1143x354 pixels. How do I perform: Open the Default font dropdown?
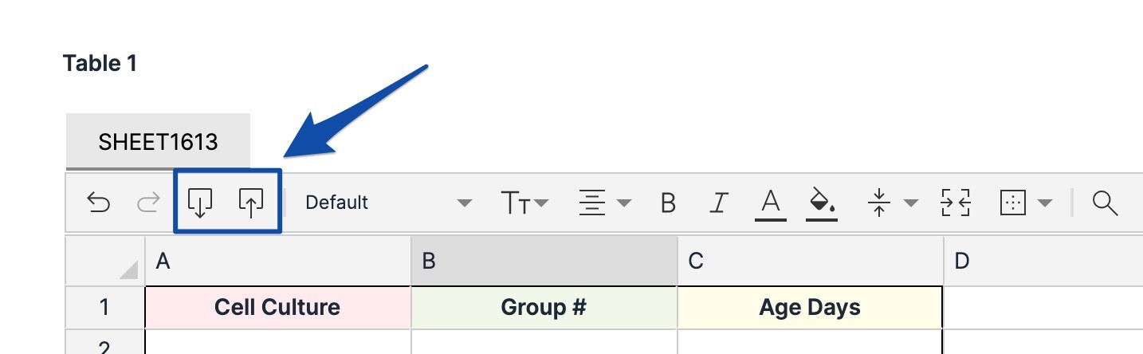tap(387, 203)
